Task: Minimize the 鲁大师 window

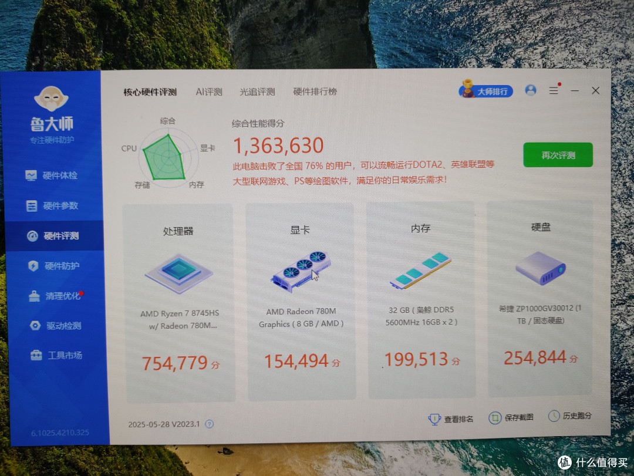Action: 575,91
